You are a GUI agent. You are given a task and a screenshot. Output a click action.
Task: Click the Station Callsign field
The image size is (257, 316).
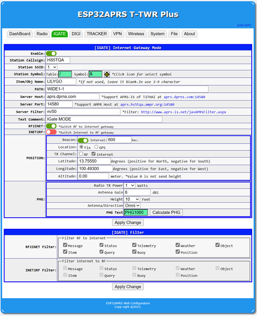pyautogui.click(x=58, y=60)
